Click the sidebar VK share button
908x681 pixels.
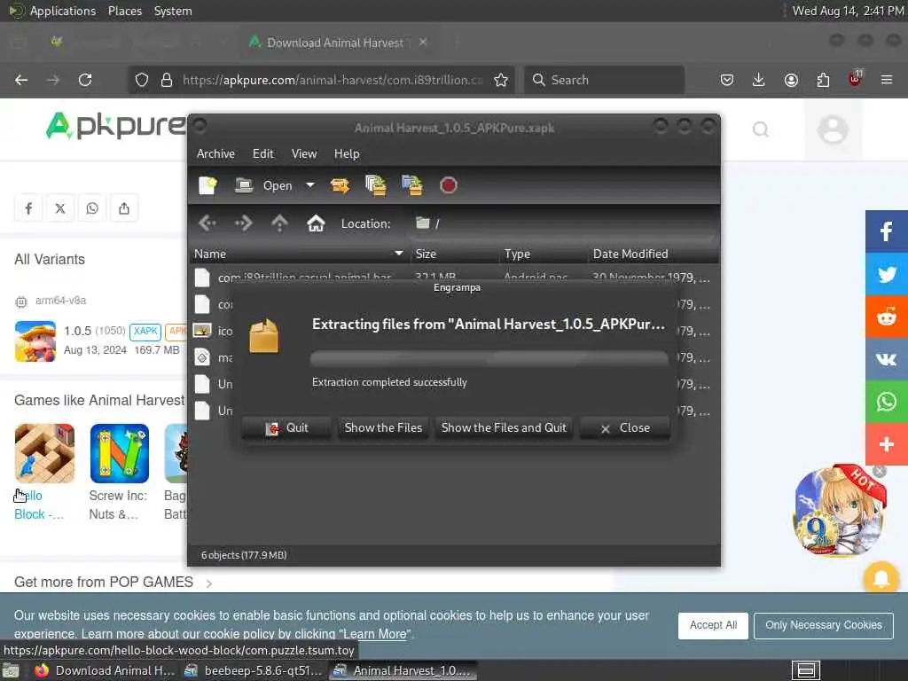coord(887,359)
